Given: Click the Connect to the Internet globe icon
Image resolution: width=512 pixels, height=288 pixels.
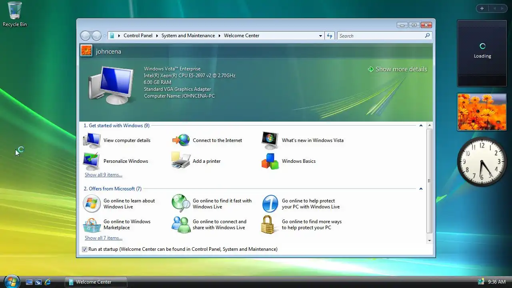Looking at the screenshot, I should tap(181, 140).
